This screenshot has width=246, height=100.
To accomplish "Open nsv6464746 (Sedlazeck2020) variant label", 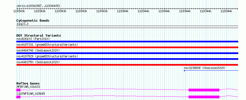I will tap(38, 50).
